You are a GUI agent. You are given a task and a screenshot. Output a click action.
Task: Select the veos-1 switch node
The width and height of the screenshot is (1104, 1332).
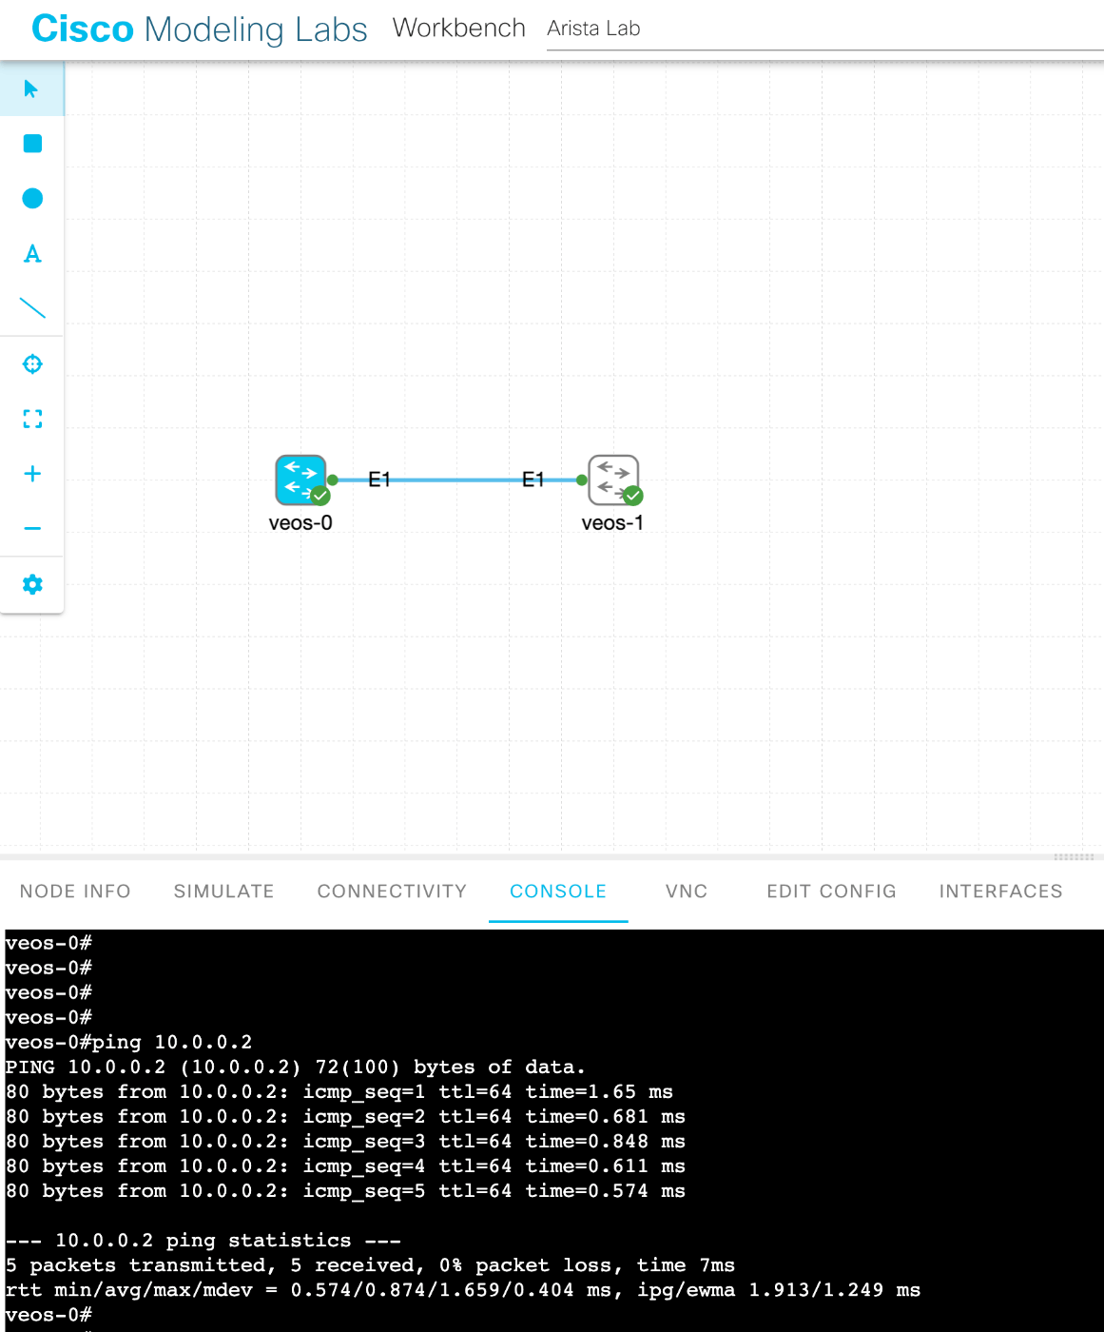tap(613, 480)
